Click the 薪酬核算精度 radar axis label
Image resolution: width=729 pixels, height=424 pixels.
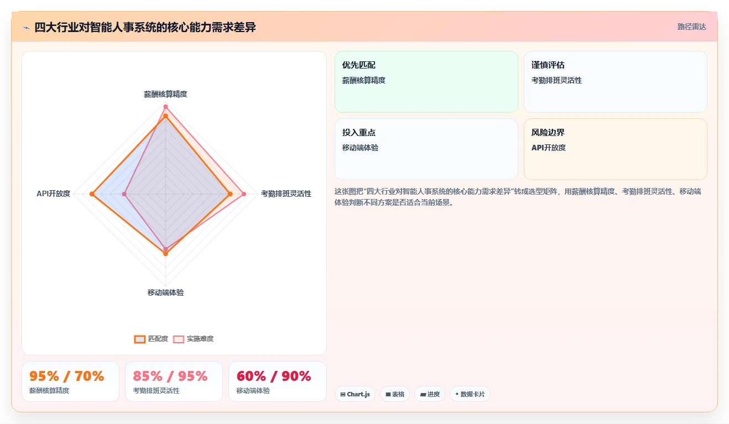pos(165,95)
